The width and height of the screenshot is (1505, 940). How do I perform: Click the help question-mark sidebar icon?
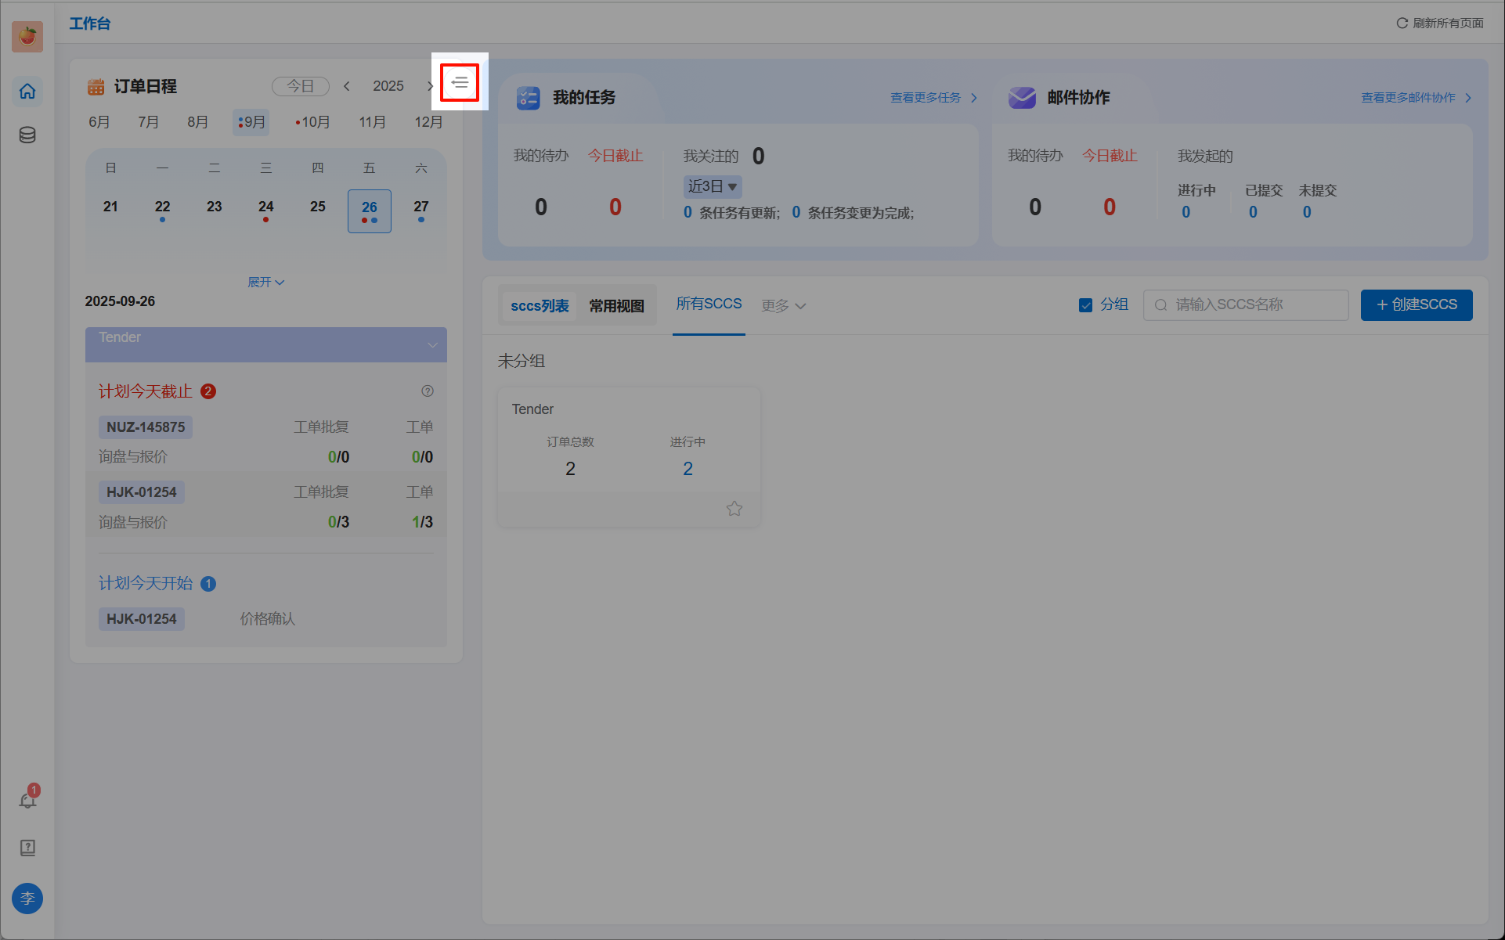(27, 848)
